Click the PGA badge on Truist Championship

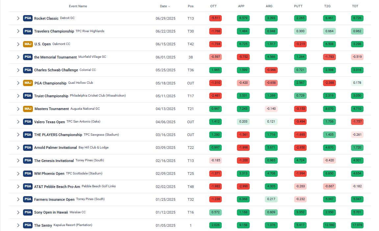(28, 96)
